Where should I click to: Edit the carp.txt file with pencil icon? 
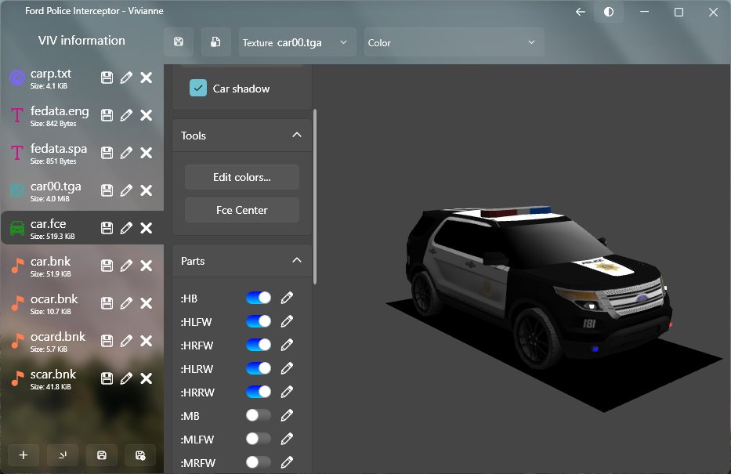pyautogui.click(x=126, y=78)
